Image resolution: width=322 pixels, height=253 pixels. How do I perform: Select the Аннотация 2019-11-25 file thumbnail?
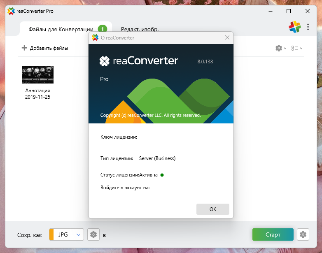pyautogui.click(x=37, y=74)
